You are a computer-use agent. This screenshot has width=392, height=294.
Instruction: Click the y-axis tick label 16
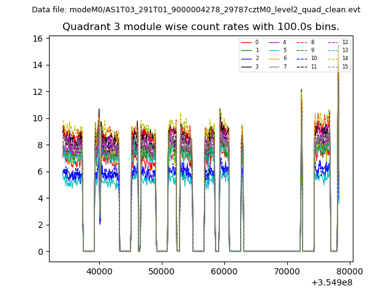(x=37, y=39)
